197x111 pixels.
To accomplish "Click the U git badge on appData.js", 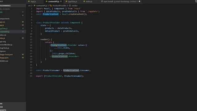I will [23, 28].
